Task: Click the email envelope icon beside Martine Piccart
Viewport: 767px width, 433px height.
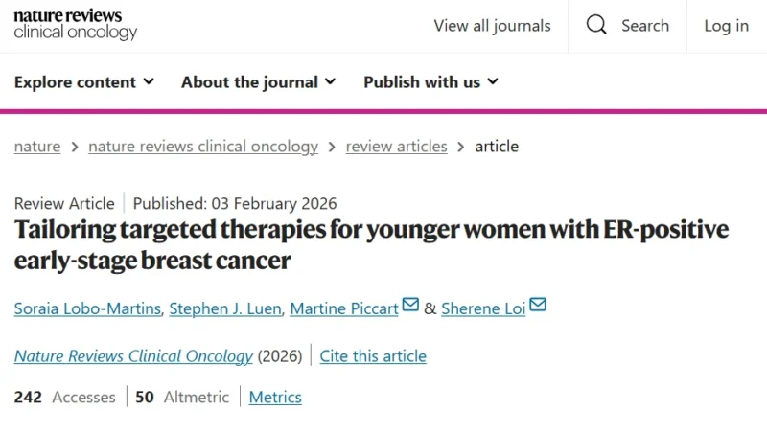Action: click(410, 306)
